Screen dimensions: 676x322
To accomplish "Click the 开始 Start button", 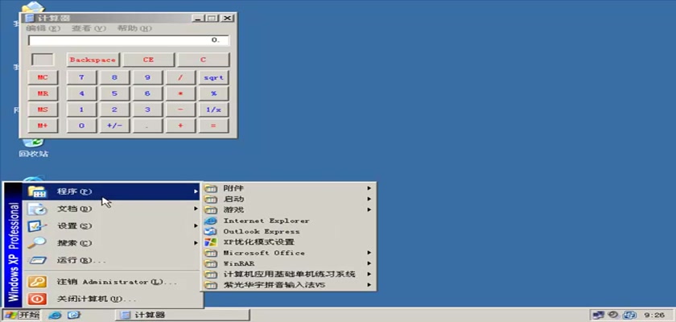I will (21, 315).
